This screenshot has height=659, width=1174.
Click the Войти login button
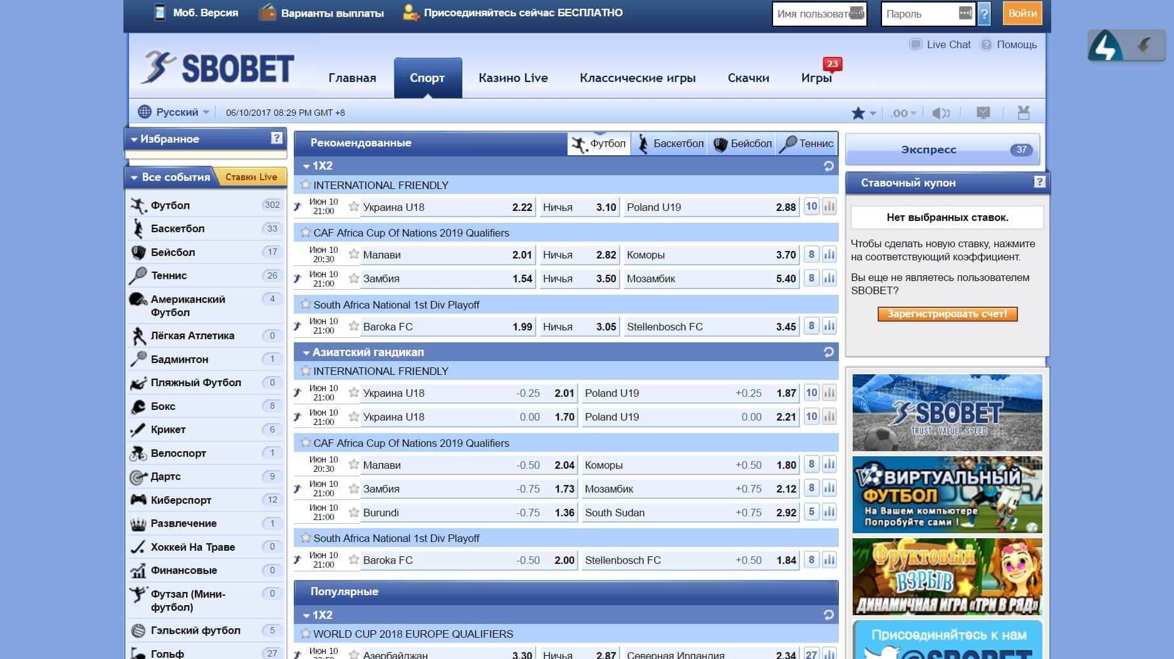coord(1022,13)
